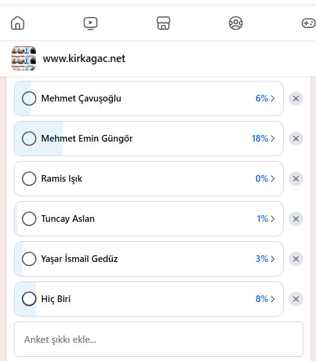Select the Tuncay Aslan radio button
The height and width of the screenshot is (361, 316).
click(x=29, y=219)
